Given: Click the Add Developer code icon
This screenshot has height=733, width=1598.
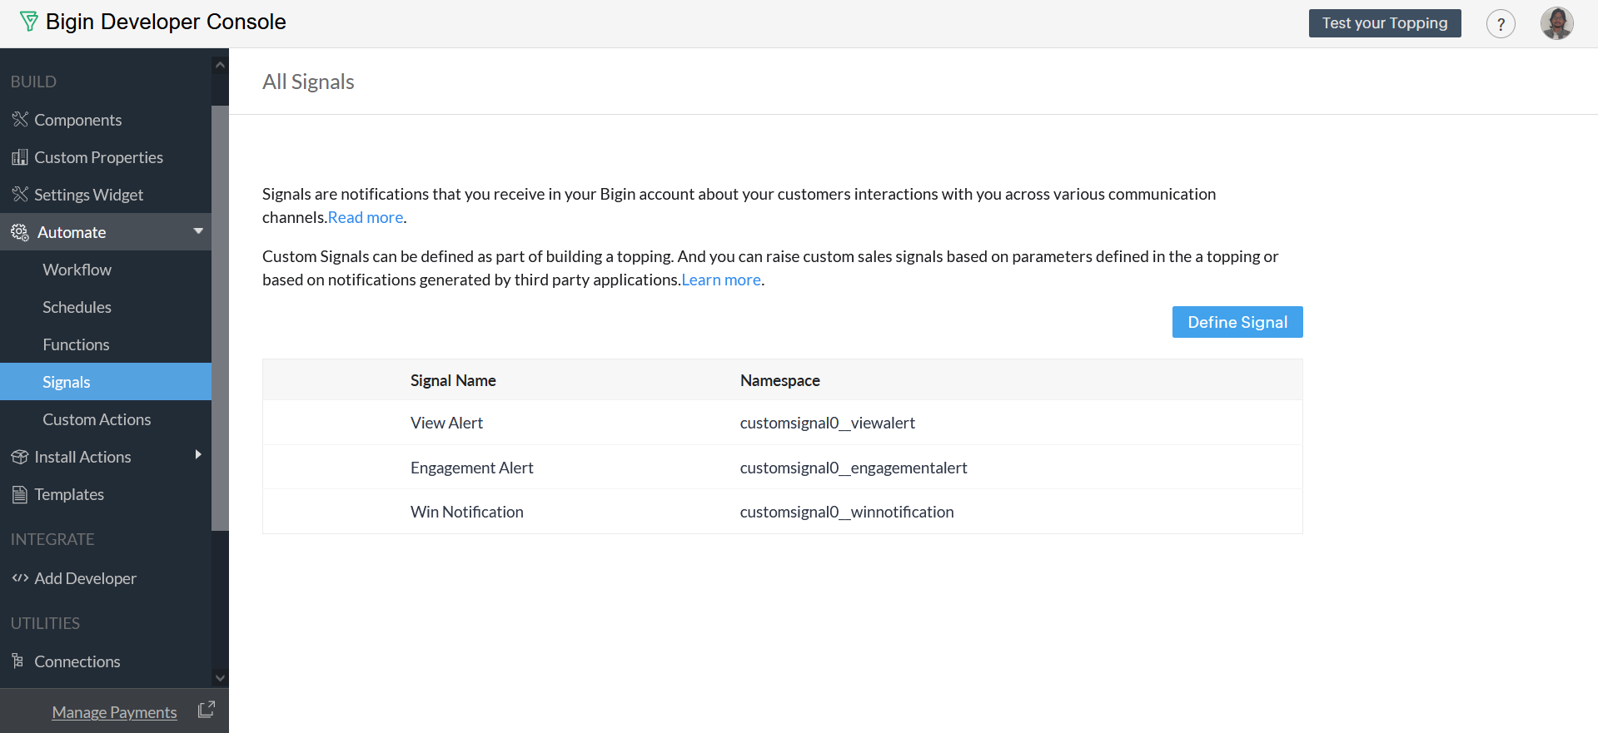Looking at the screenshot, I should tap(20, 578).
